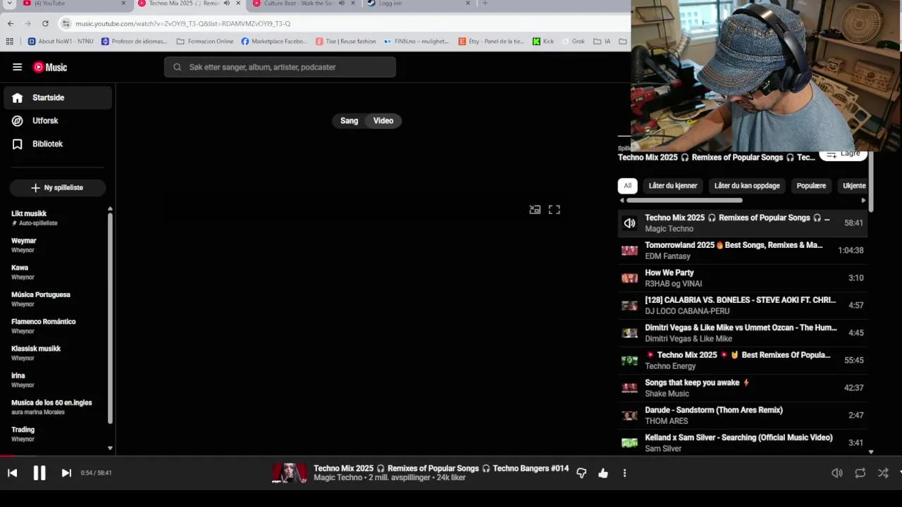
Task: Open the Kick bookmark
Action: tap(543, 42)
